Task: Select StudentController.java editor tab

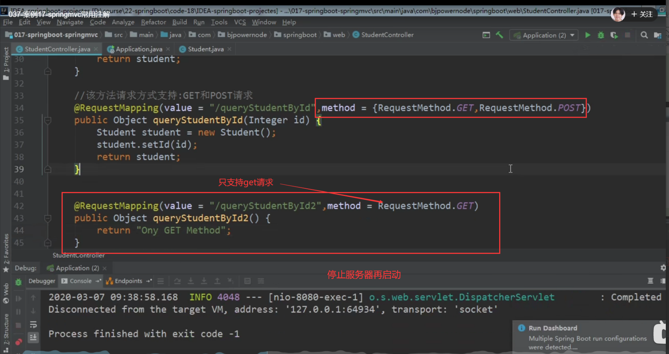Action: coord(57,49)
